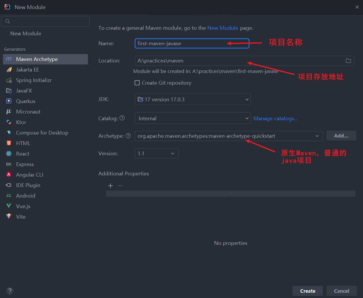Show help for the Archetype field

(x=128, y=136)
